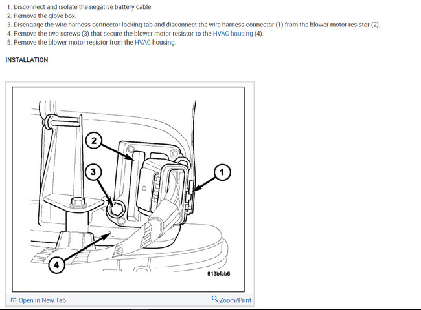Select callout circle 4 in the diagram
The image size is (421, 310).
coord(56,265)
